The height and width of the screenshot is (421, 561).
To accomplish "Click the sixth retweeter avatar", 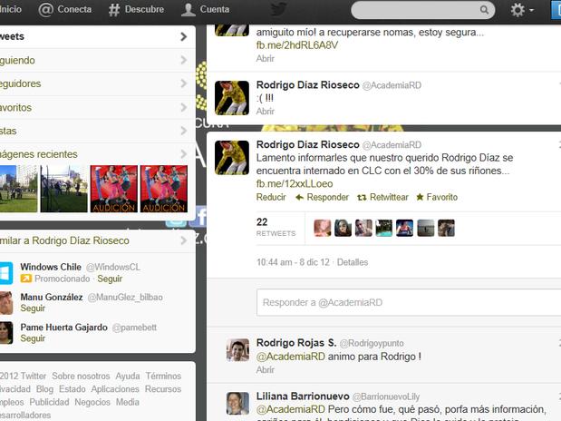I will coord(425,229).
